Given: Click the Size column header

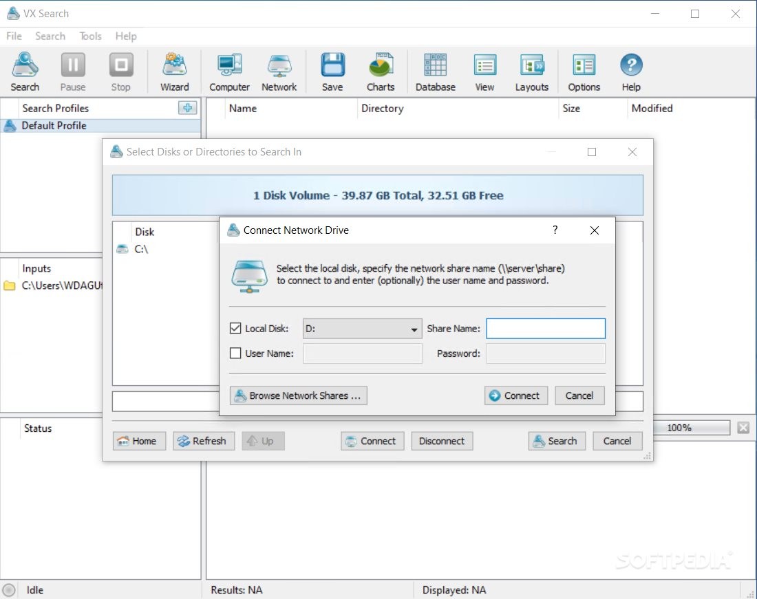Looking at the screenshot, I should (571, 108).
